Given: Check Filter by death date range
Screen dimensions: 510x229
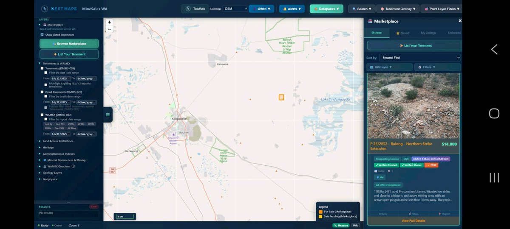Looking at the screenshot, I should point(46,97).
